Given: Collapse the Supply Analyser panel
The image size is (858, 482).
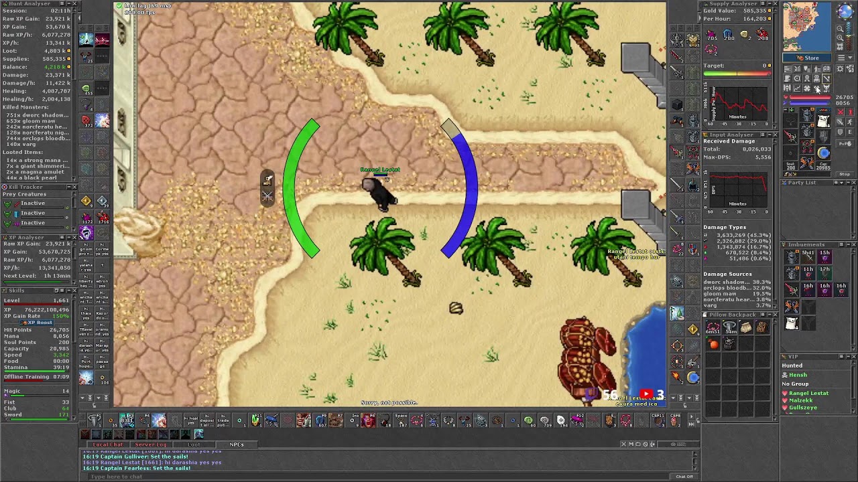Looking at the screenshot, I should pos(768,3).
